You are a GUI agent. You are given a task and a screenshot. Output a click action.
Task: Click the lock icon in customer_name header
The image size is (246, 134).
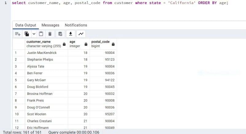(64, 44)
